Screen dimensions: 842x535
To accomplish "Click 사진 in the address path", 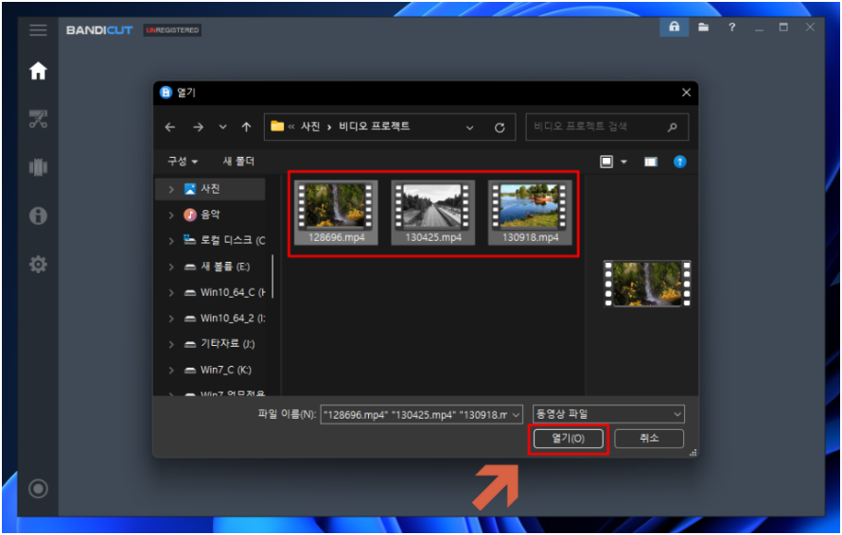I will click(x=310, y=127).
